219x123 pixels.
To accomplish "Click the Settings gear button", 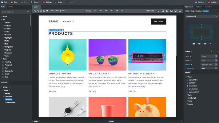I will pos(47,2).
